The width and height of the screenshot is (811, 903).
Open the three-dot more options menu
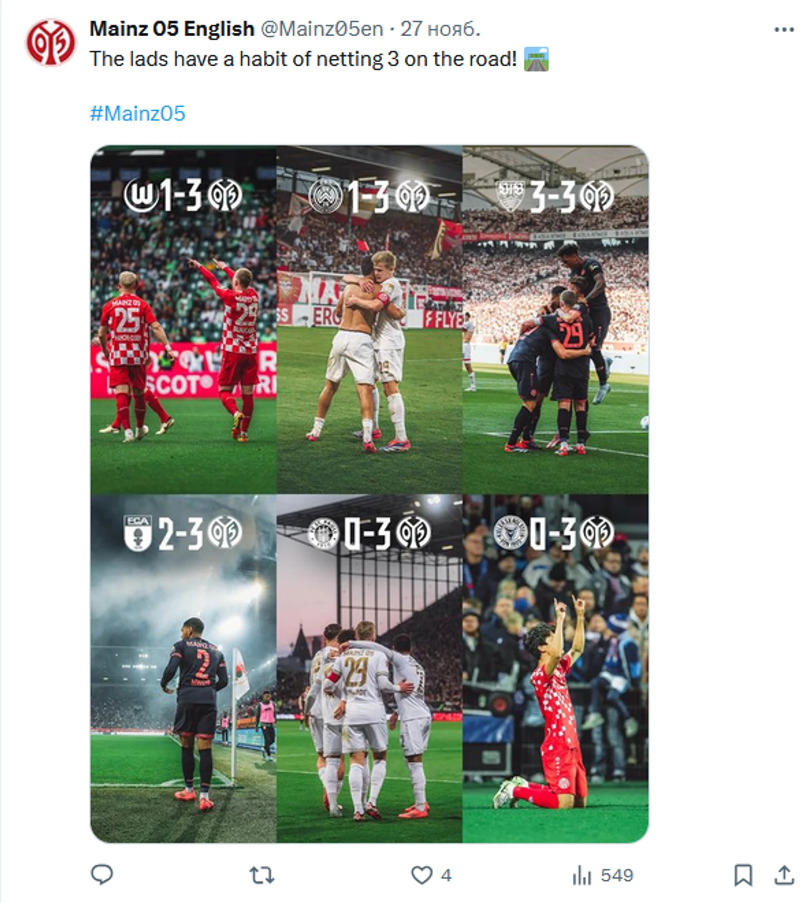(x=784, y=29)
